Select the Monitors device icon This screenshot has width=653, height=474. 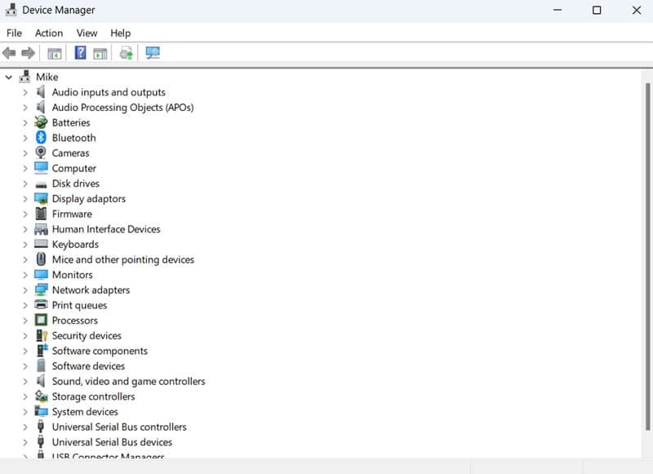pyautogui.click(x=41, y=275)
